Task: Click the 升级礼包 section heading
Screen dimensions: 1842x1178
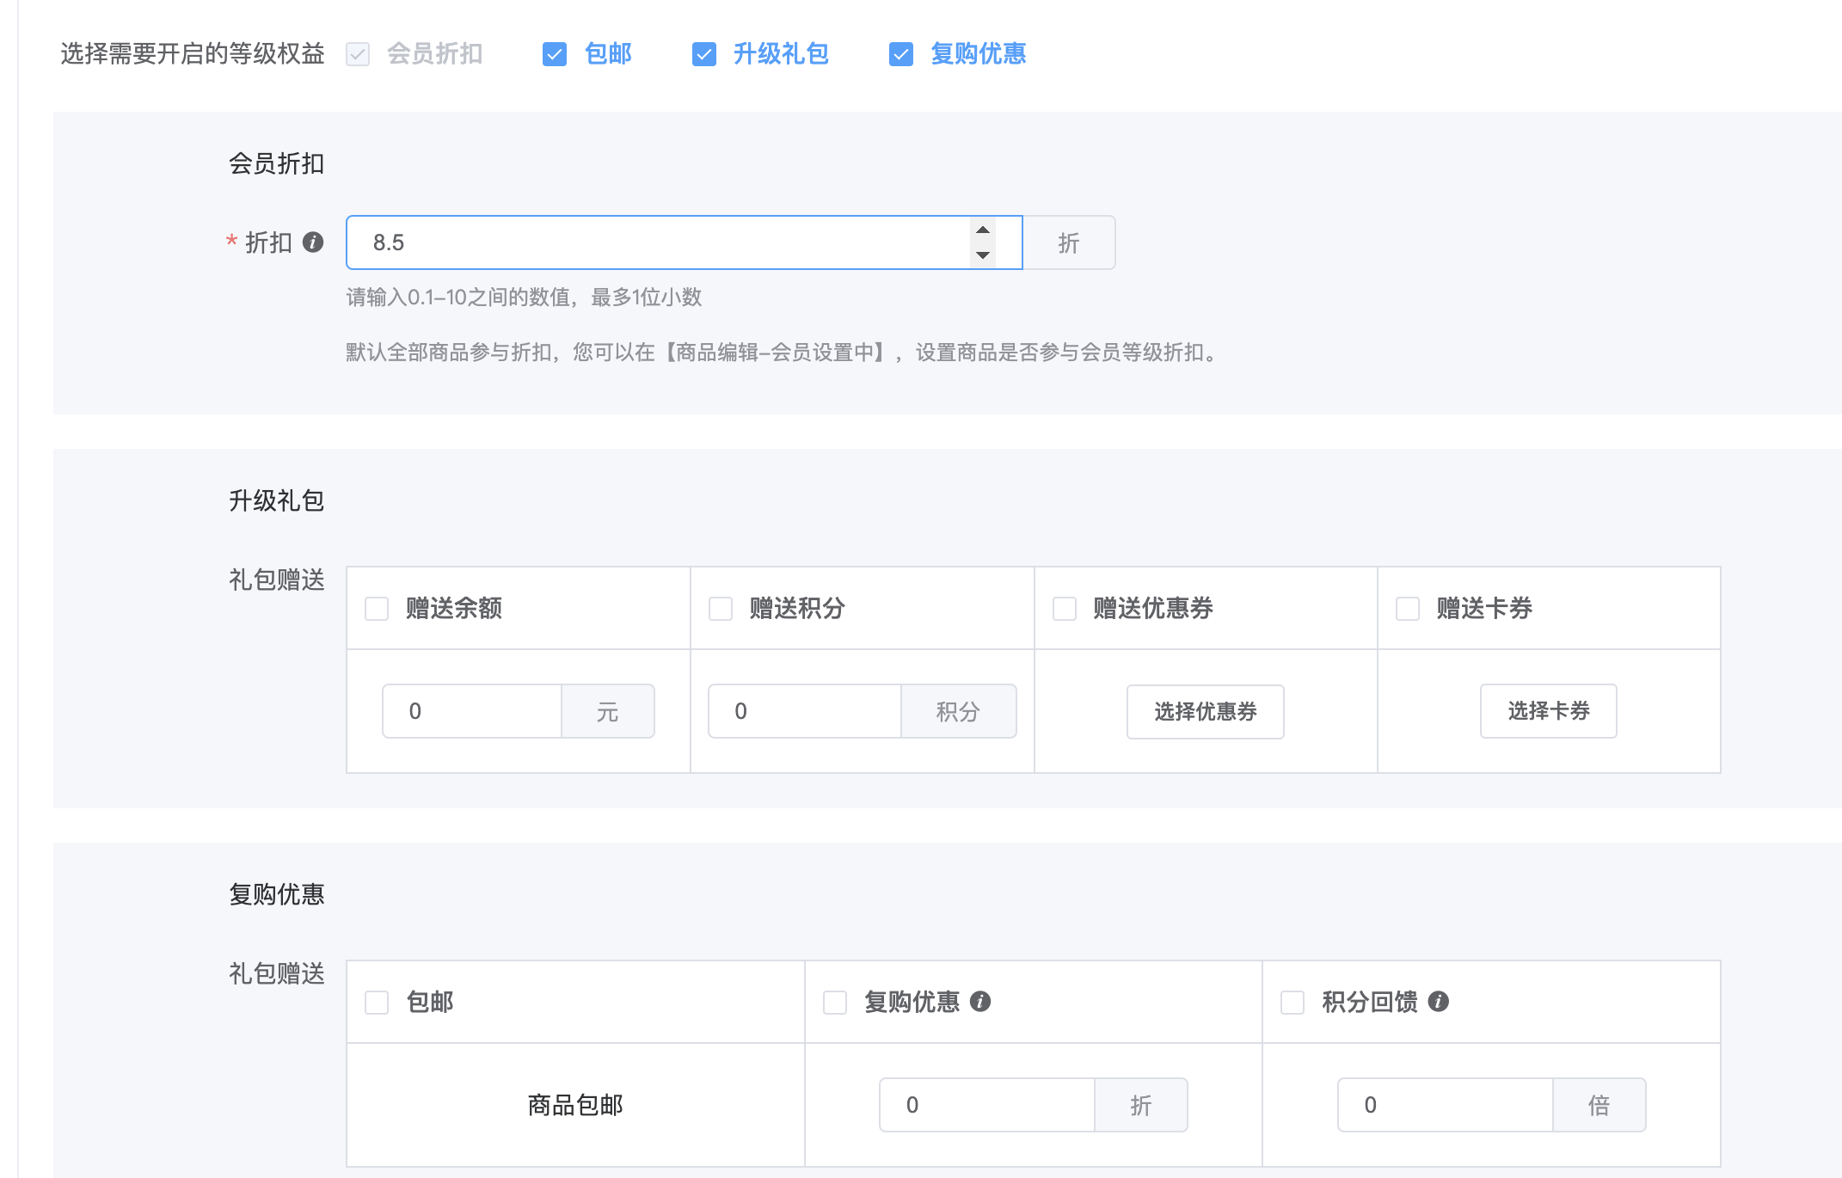Action: point(276,500)
